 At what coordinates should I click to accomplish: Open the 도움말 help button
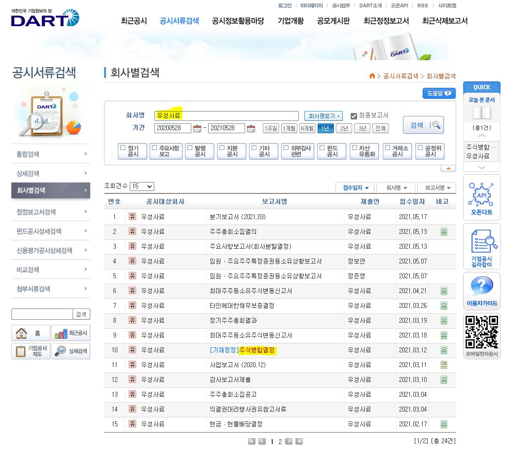pos(439,93)
